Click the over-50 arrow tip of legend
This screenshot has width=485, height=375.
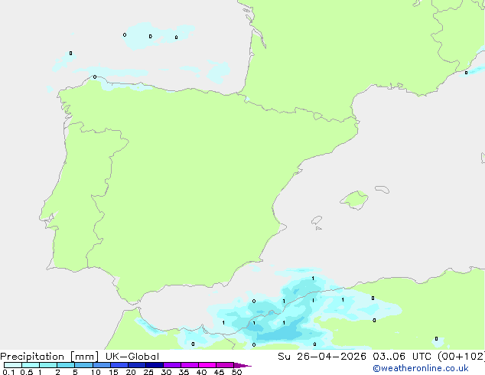pos(242,365)
